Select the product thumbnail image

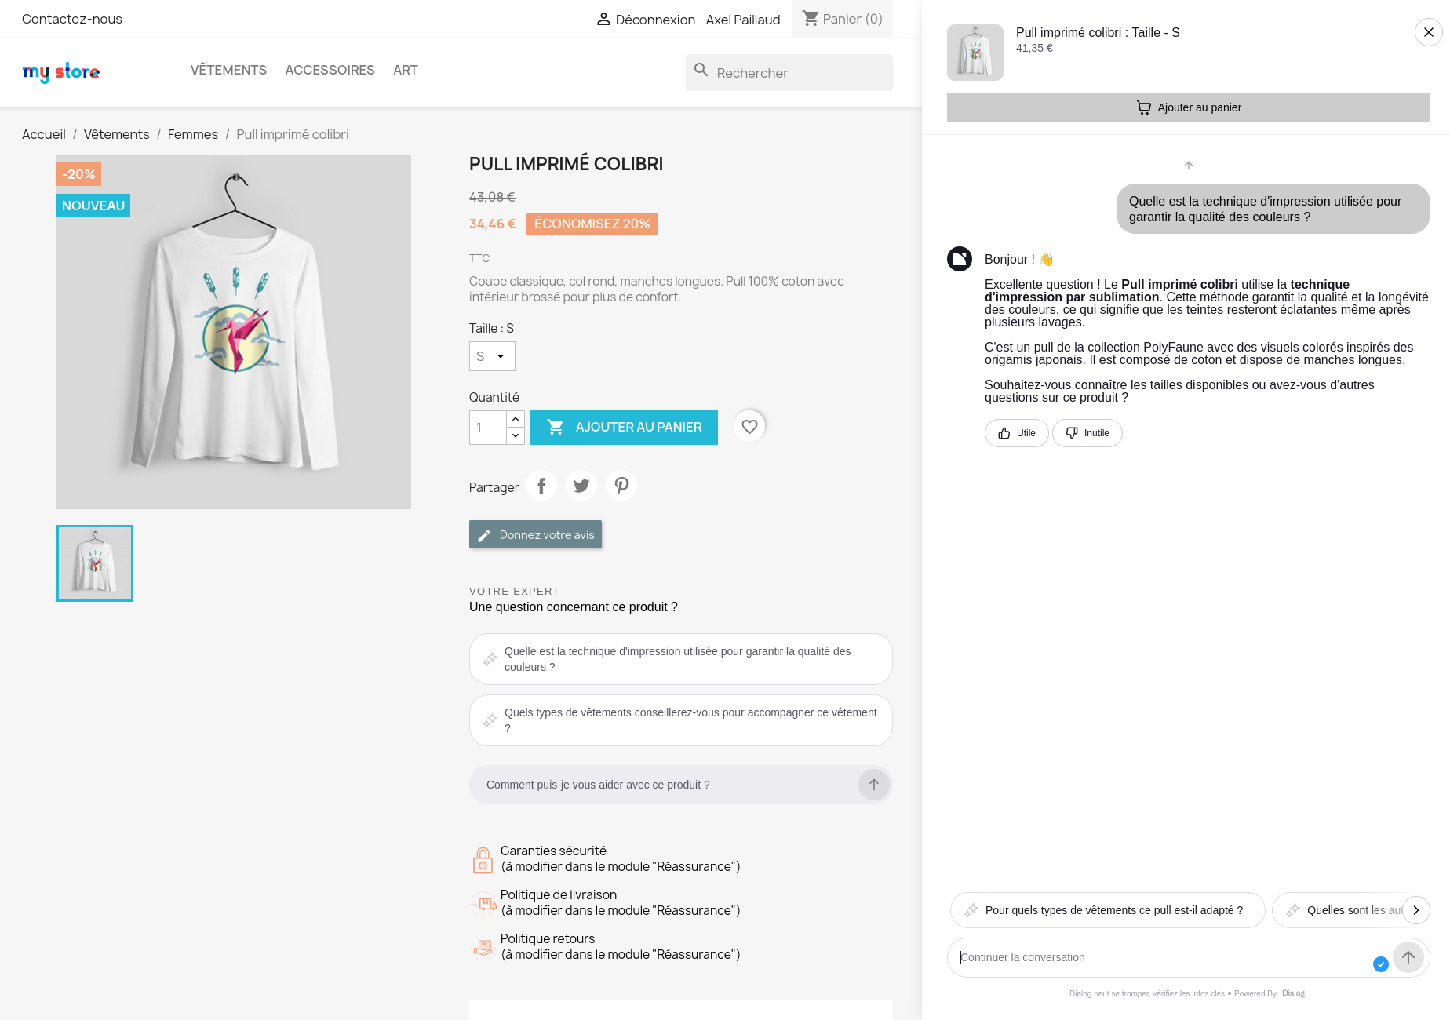94,563
